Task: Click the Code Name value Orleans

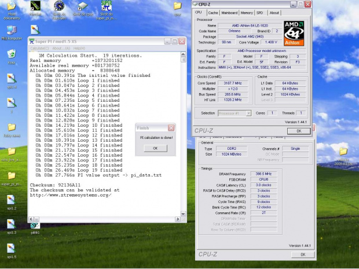Action: tap(235, 31)
